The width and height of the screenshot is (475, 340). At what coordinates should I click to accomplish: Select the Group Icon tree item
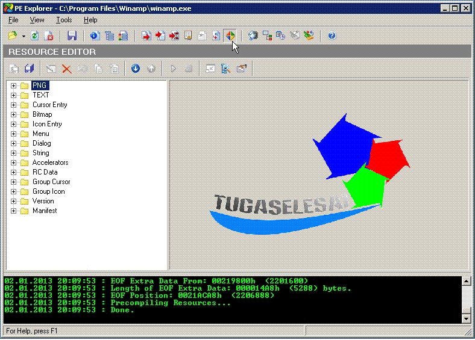tap(48, 191)
